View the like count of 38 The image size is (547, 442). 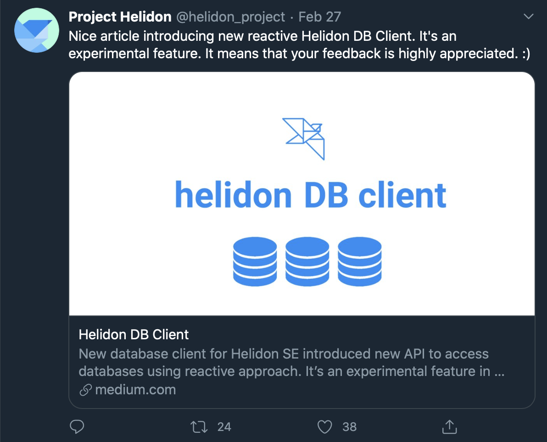(x=349, y=427)
